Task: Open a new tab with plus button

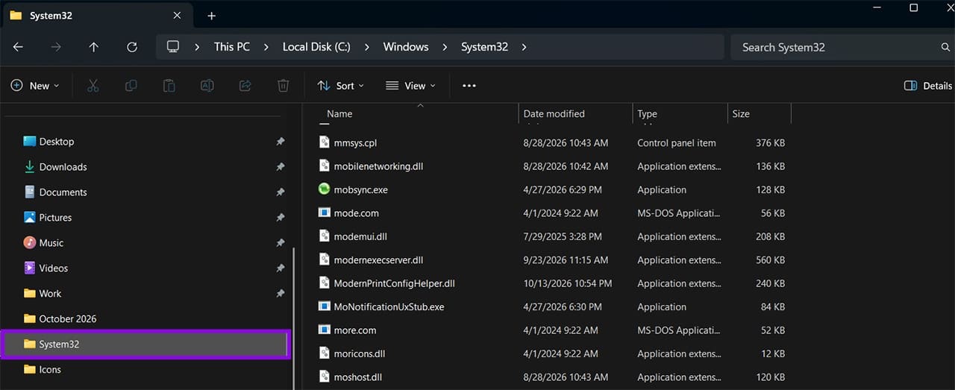Action: point(211,16)
